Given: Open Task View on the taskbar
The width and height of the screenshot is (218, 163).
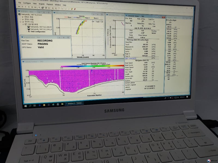Looking at the screenshot, I should click(35, 105).
